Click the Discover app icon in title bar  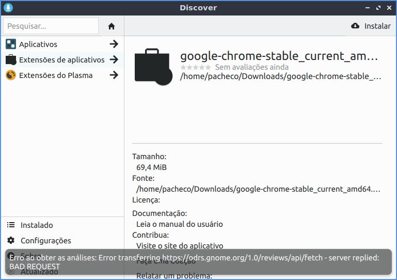pyautogui.click(x=8, y=8)
